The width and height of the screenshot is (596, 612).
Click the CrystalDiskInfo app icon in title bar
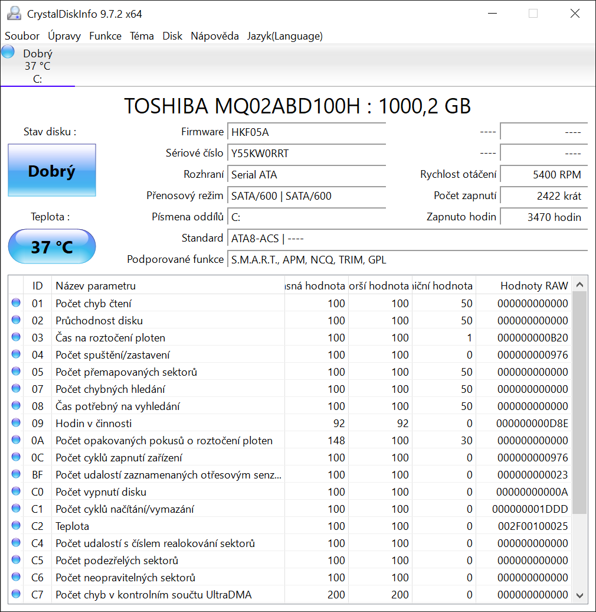14,14
